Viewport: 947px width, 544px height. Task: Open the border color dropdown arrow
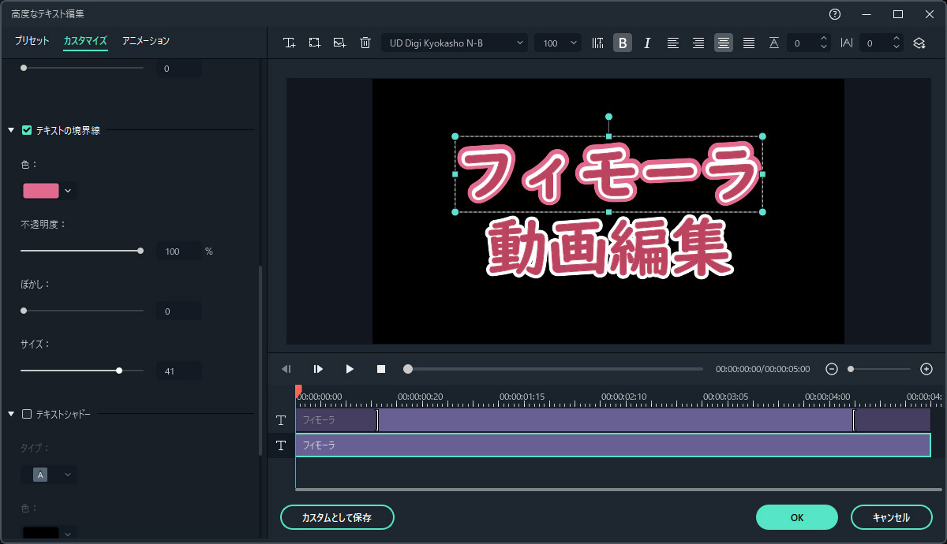pos(69,191)
